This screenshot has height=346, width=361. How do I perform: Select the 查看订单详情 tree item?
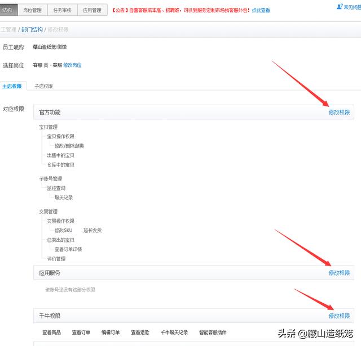68,249
